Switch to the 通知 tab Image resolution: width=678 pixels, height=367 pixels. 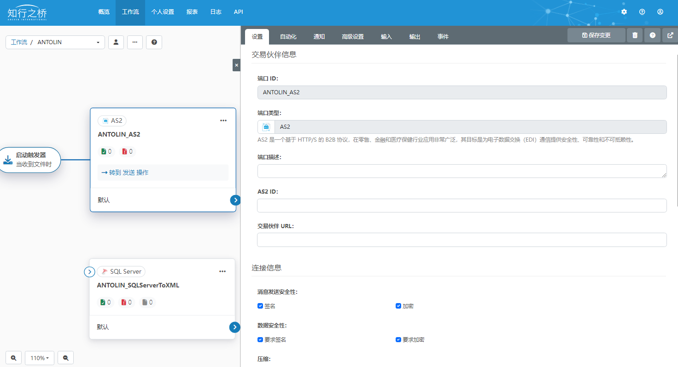pos(319,37)
